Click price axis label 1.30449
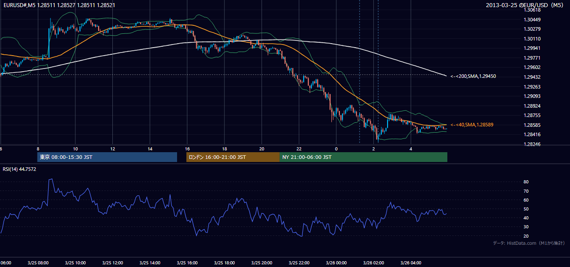Viewport: 570px width, 267px height. coord(533,19)
